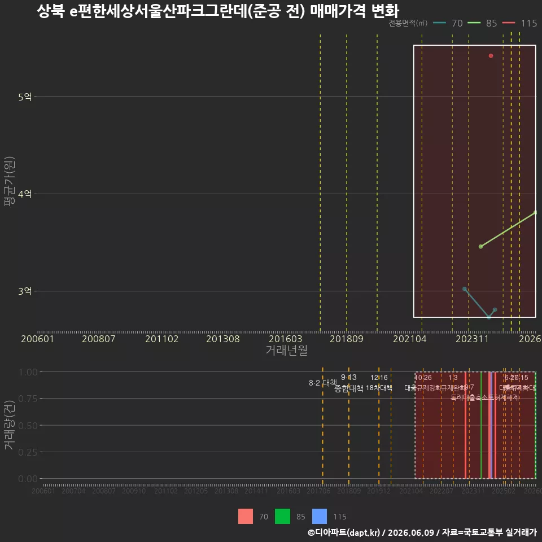Click the '5억' y-axis label
542x542 pixels.
tap(25, 97)
